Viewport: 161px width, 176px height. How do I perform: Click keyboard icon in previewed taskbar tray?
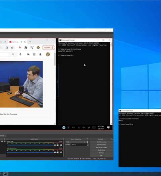coord(94,127)
